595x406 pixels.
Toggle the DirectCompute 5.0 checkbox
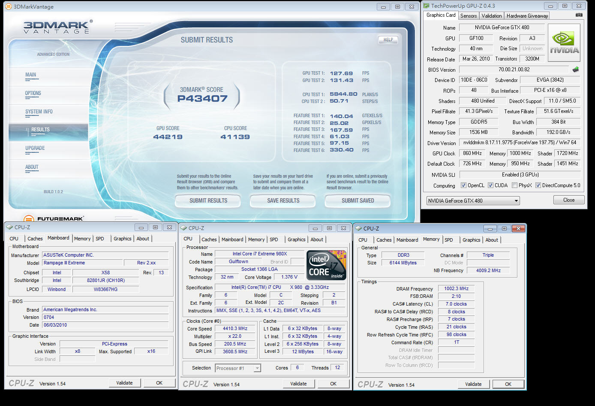538,185
